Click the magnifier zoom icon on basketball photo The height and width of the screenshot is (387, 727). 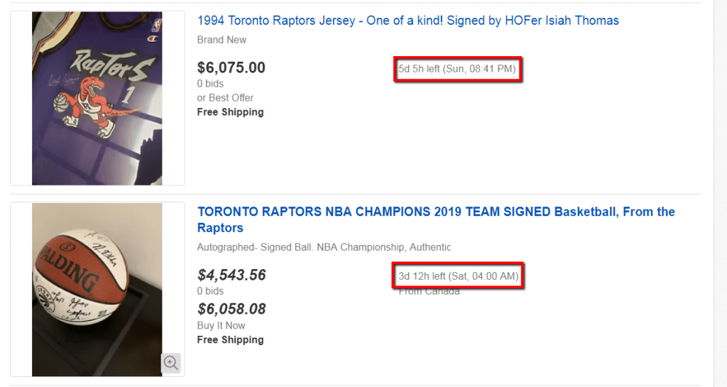pyautogui.click(x=170, y=362)
